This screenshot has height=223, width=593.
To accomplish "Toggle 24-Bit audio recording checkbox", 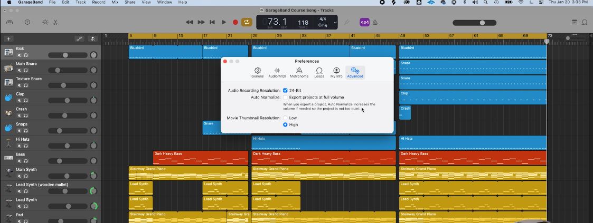I will pos(285,91).
